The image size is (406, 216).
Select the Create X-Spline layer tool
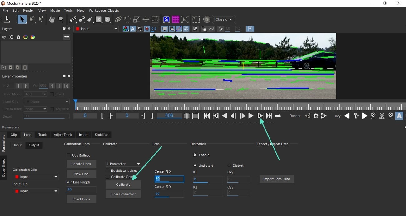pos(73,19)
